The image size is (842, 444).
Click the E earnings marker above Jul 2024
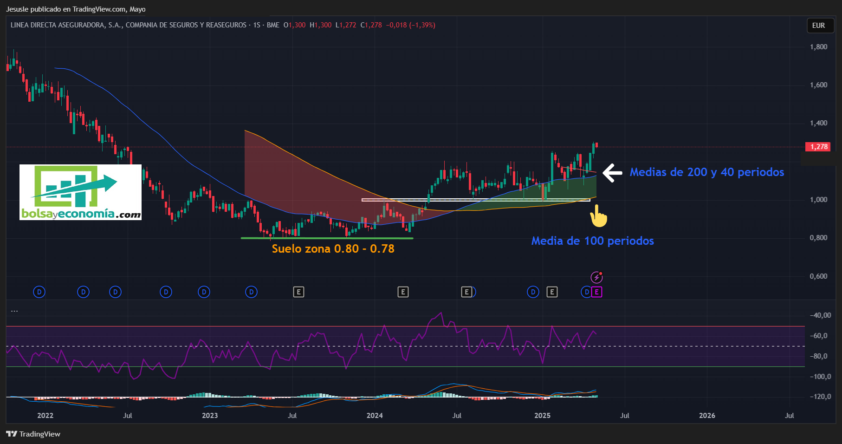[466, 292]
